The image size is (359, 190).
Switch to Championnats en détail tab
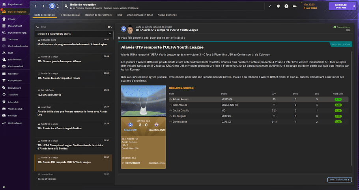point(140,15)
